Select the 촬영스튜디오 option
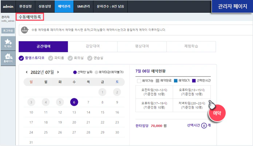Image resolution: width=253 pixels, height=146 pixels. point(32,58)
